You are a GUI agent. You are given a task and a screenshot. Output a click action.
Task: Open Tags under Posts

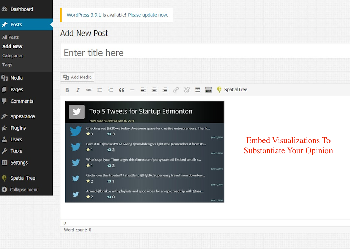click(x=7, y=65)
